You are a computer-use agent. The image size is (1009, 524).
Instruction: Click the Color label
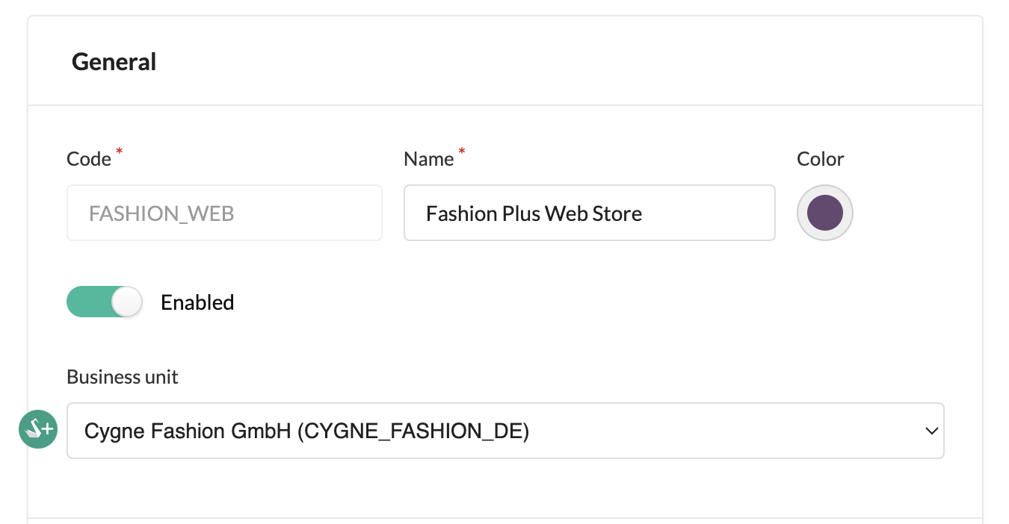click(821, 159)
